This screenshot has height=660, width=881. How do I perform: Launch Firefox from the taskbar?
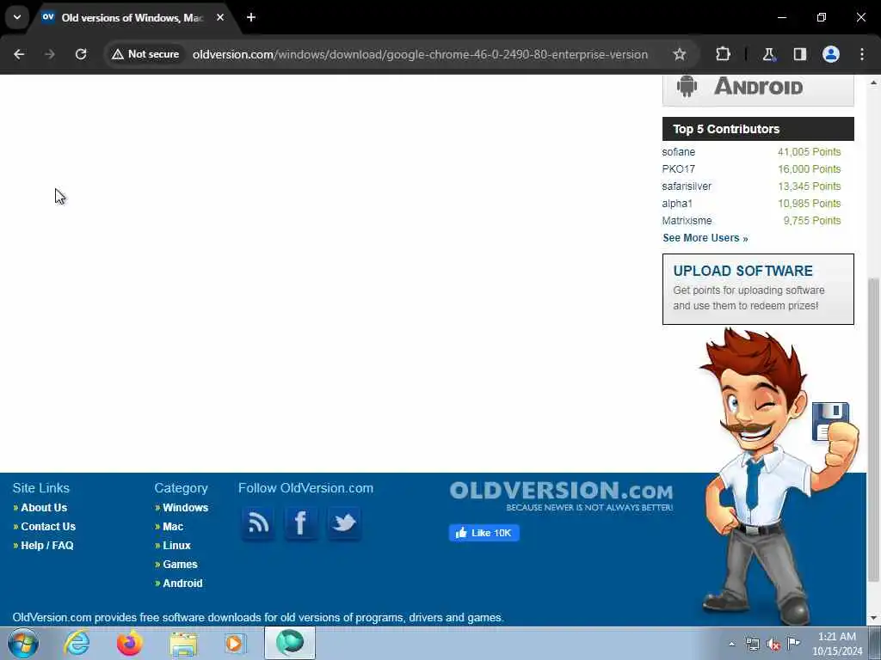[x=129, y=643]
